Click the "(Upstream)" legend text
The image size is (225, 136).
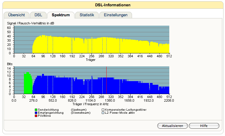click(x=79, y=110)
